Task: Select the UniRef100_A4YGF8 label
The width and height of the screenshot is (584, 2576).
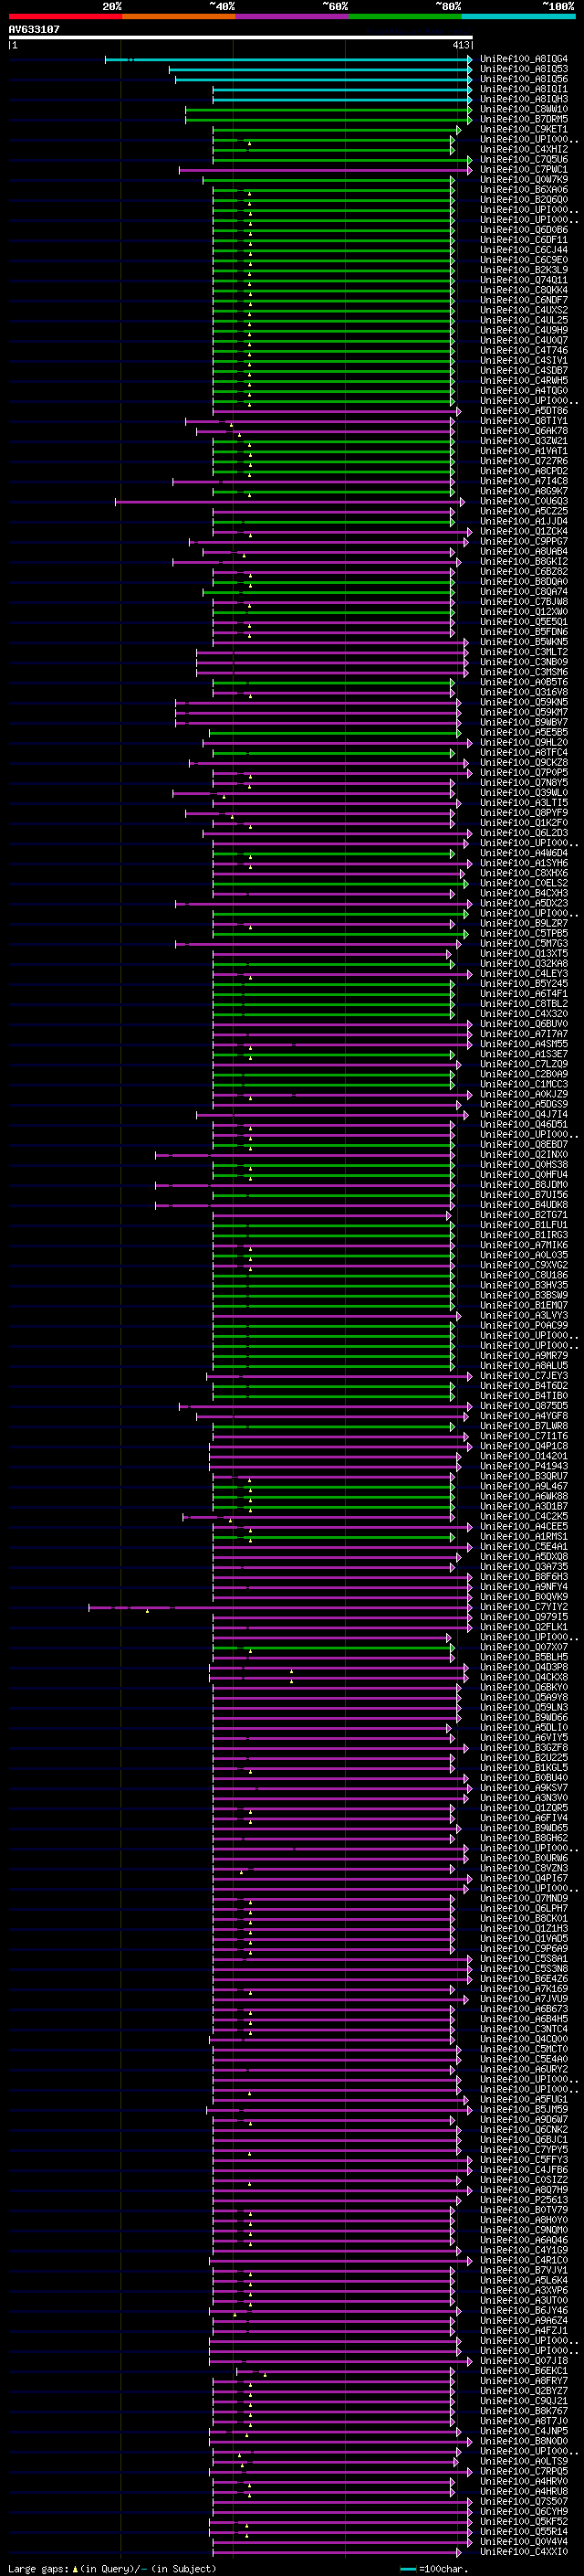Action: click(524, 1416)
